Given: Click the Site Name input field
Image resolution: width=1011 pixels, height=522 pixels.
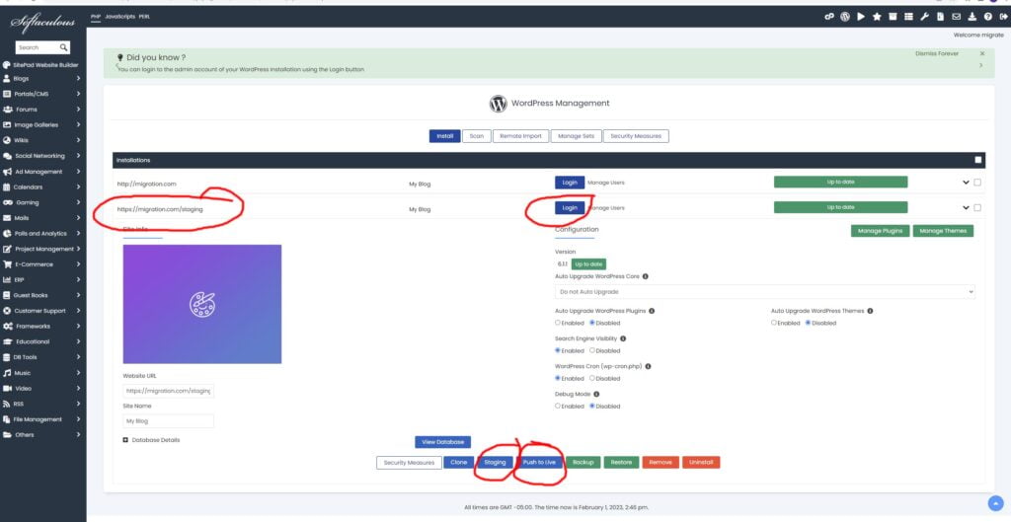Looking at the screenshot, I should coord(168,420).
